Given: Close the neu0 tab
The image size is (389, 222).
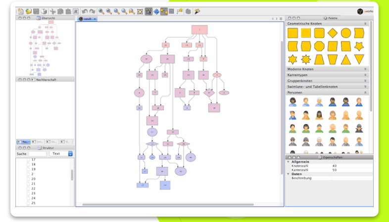Looking at the screenshot, I should pos(95,19).
